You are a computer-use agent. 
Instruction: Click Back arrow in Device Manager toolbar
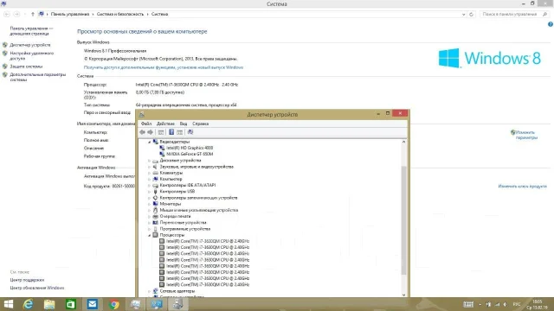point(142,132)
